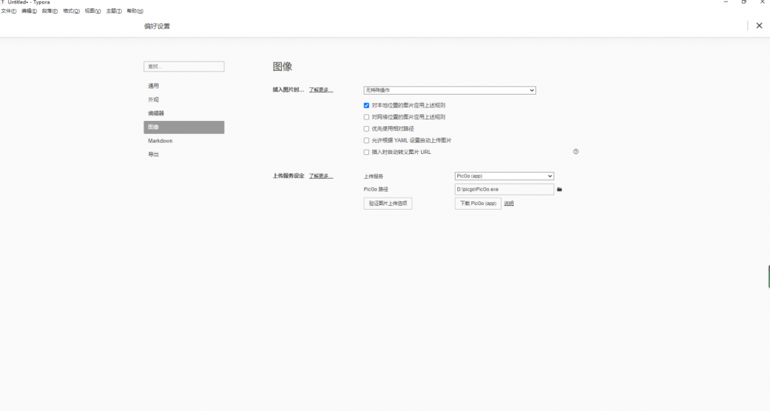Open the 主题(T) menu

114,11
